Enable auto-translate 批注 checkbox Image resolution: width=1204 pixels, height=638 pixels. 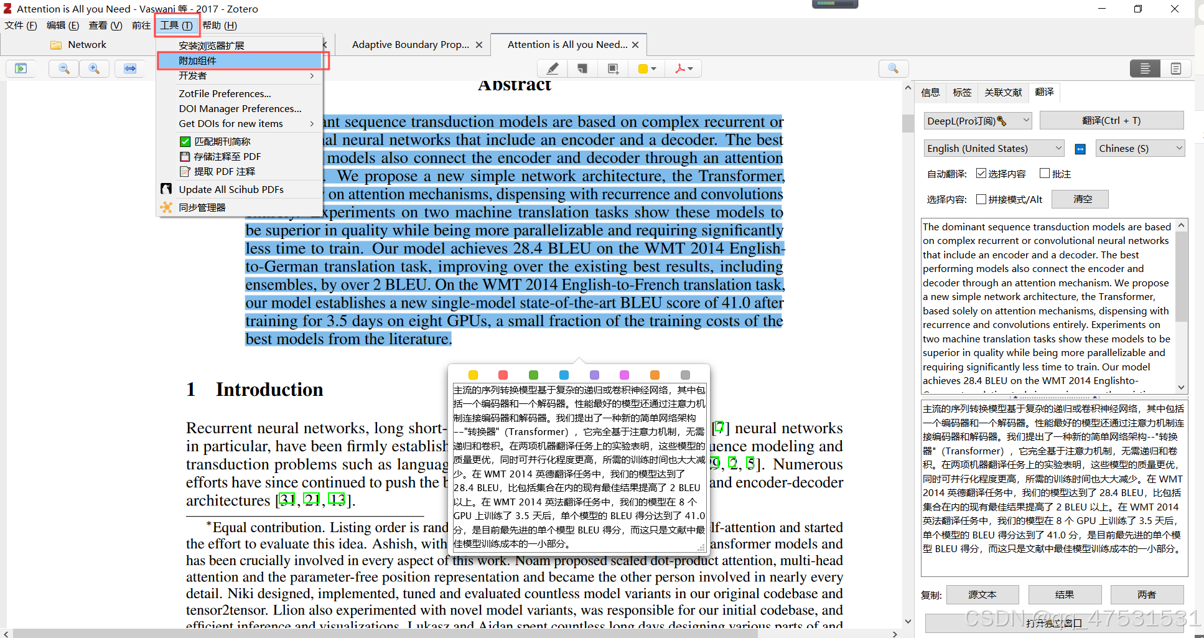pos(1045,174)
